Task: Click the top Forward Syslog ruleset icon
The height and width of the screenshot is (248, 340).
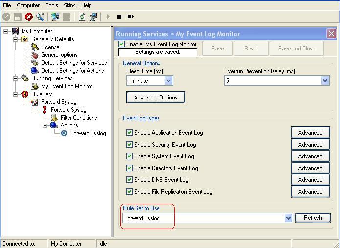Action: (34, 102)
